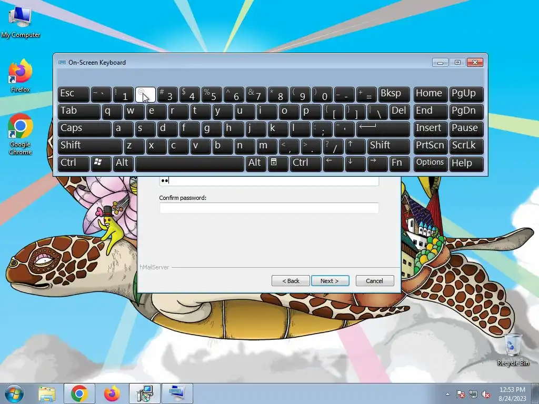
Task: Toggle the Fn key
Action: tap(400, 164)
